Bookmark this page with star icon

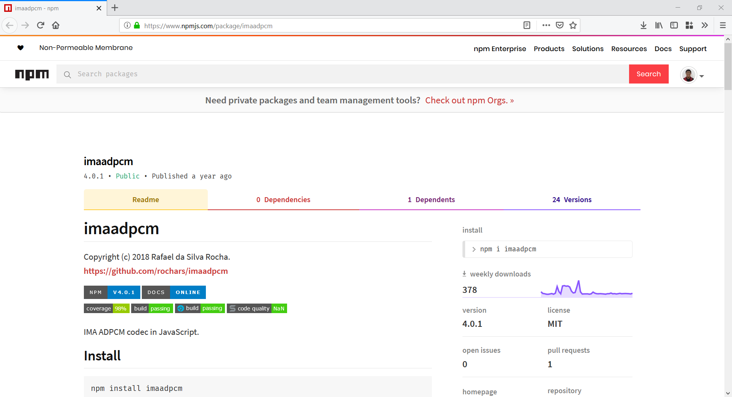coord(573,26)
